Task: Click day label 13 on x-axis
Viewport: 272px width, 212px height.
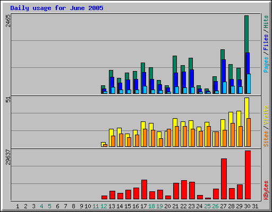Action: [112, 206]
